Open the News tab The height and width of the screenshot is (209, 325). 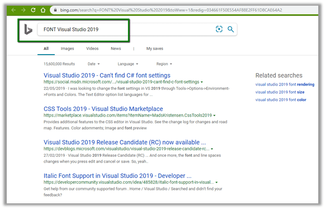(x=116, y=49)
